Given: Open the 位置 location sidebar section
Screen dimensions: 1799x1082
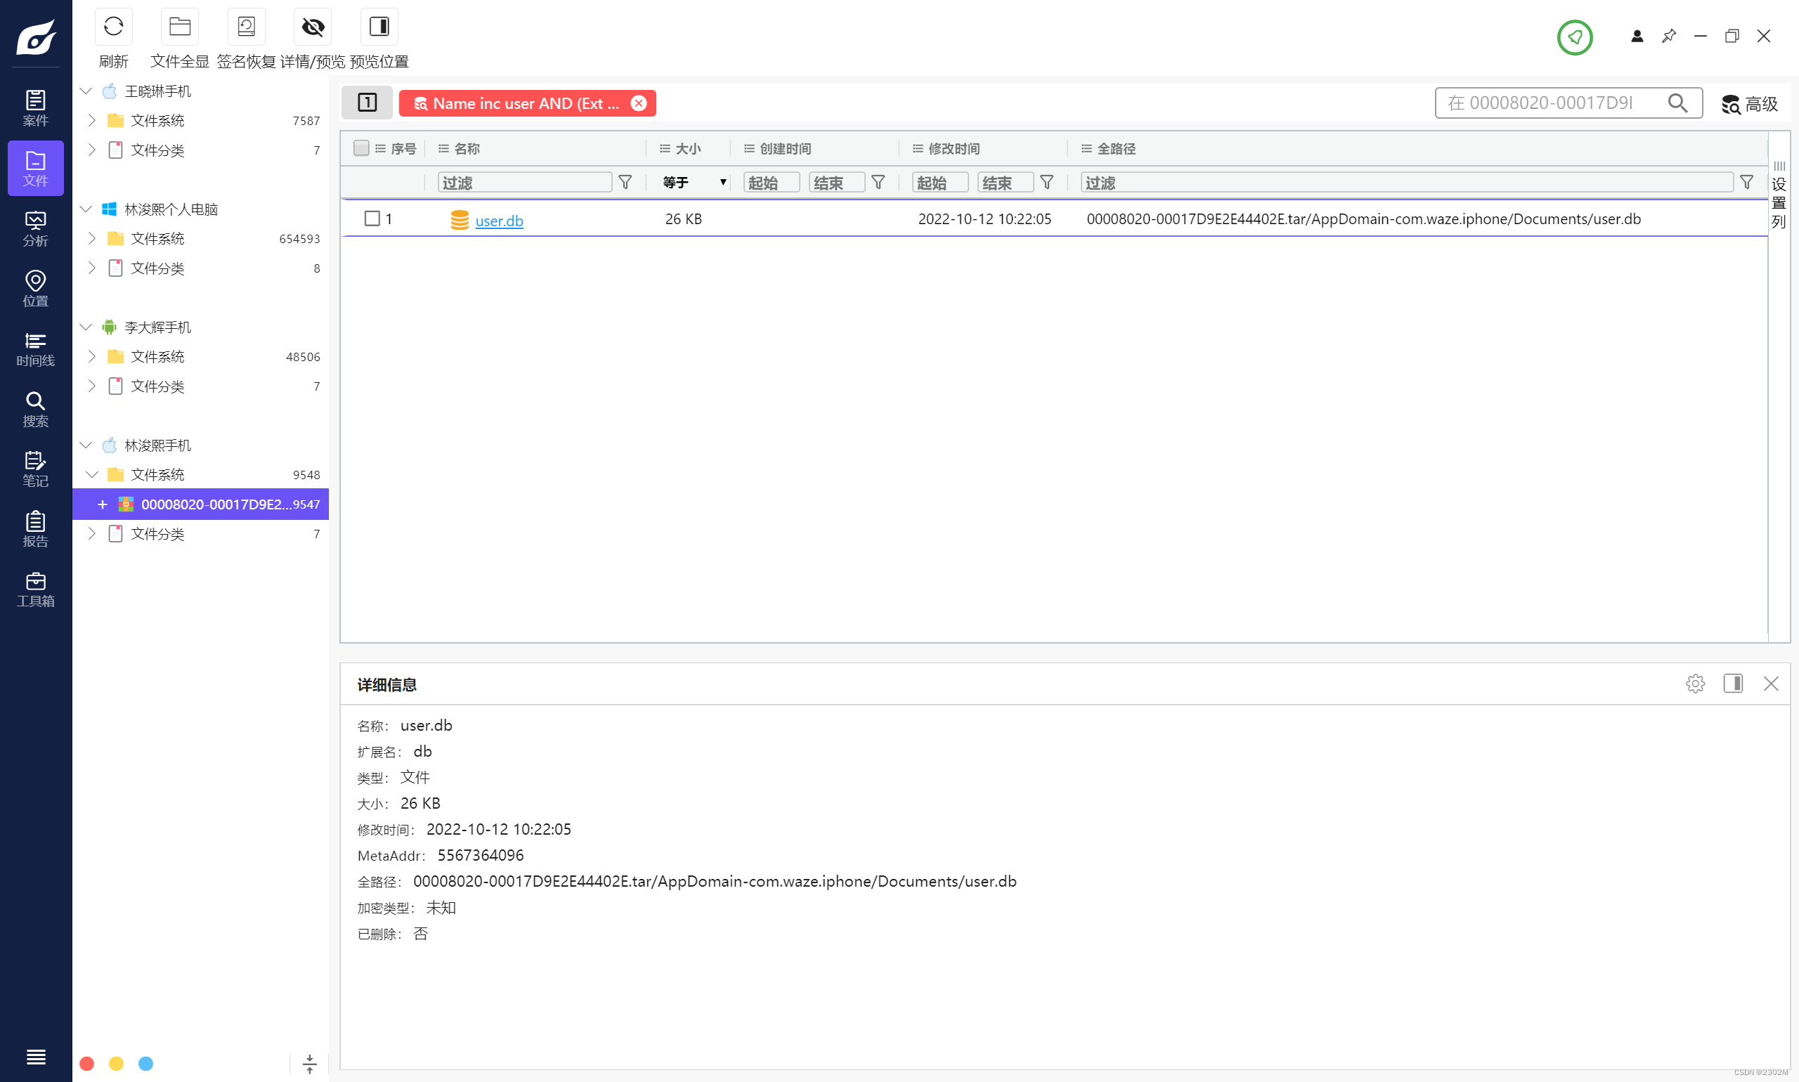Looking at the screenshot, I should click(35, 289).
